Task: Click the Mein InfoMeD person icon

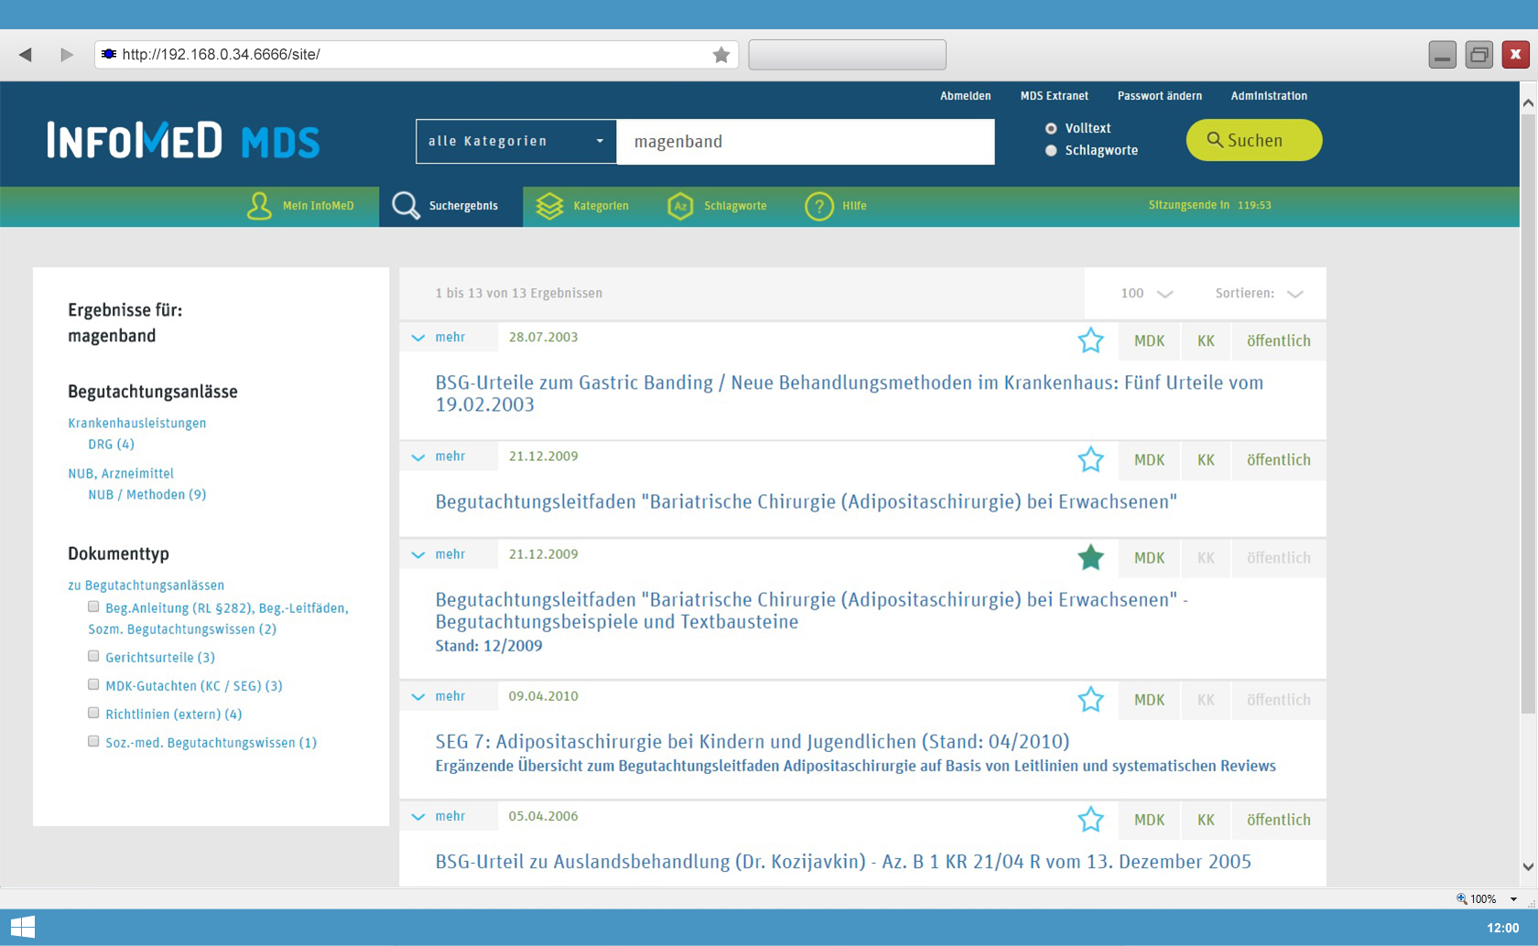Action: click(x=259, y=206)
